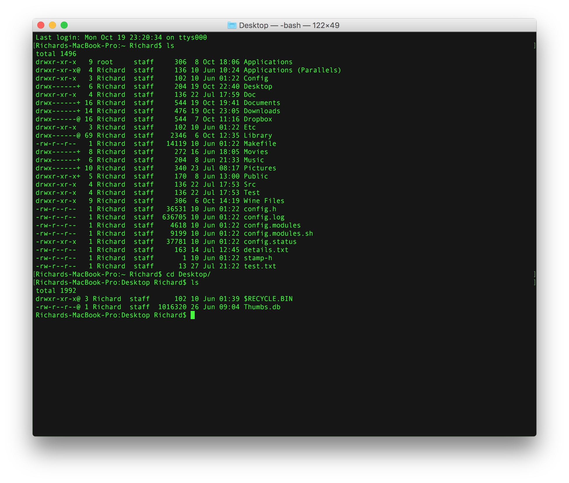
Task: Zoom the window with the green button
Action: coord(64,25)
